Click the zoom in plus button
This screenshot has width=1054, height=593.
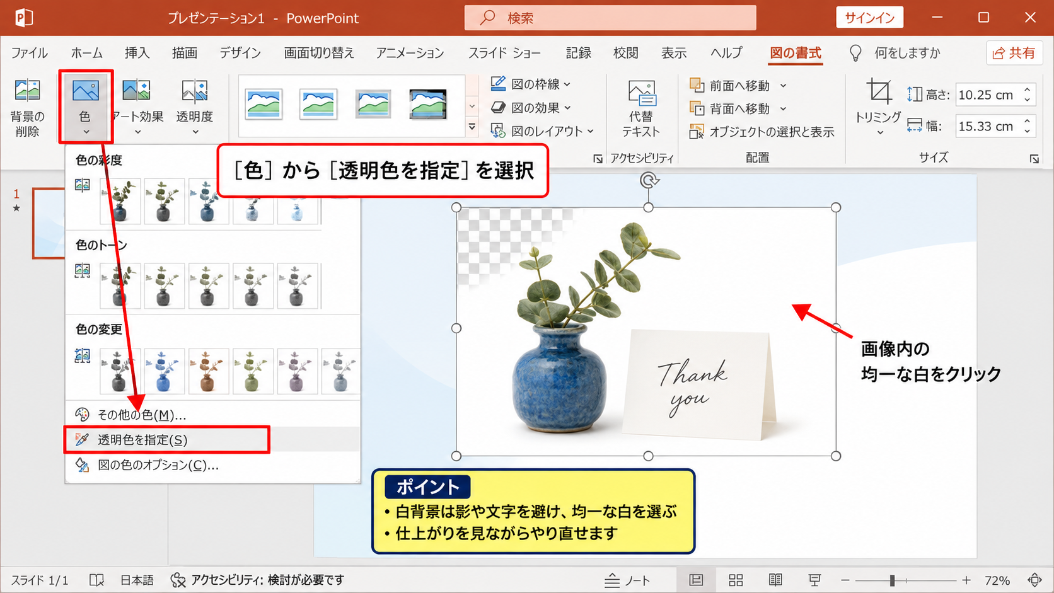coord(966,580)
